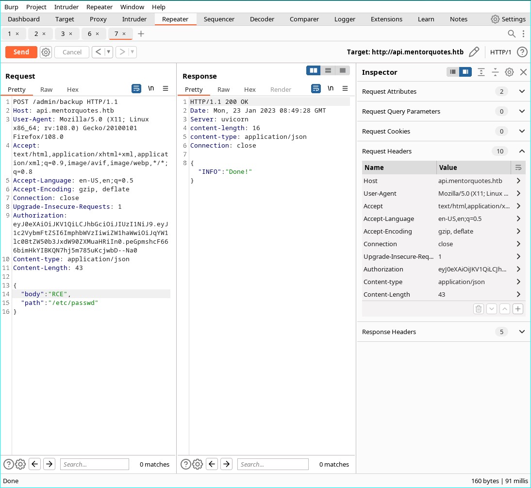Toggle word wrap icon in Response panel

tap(315, 88)
